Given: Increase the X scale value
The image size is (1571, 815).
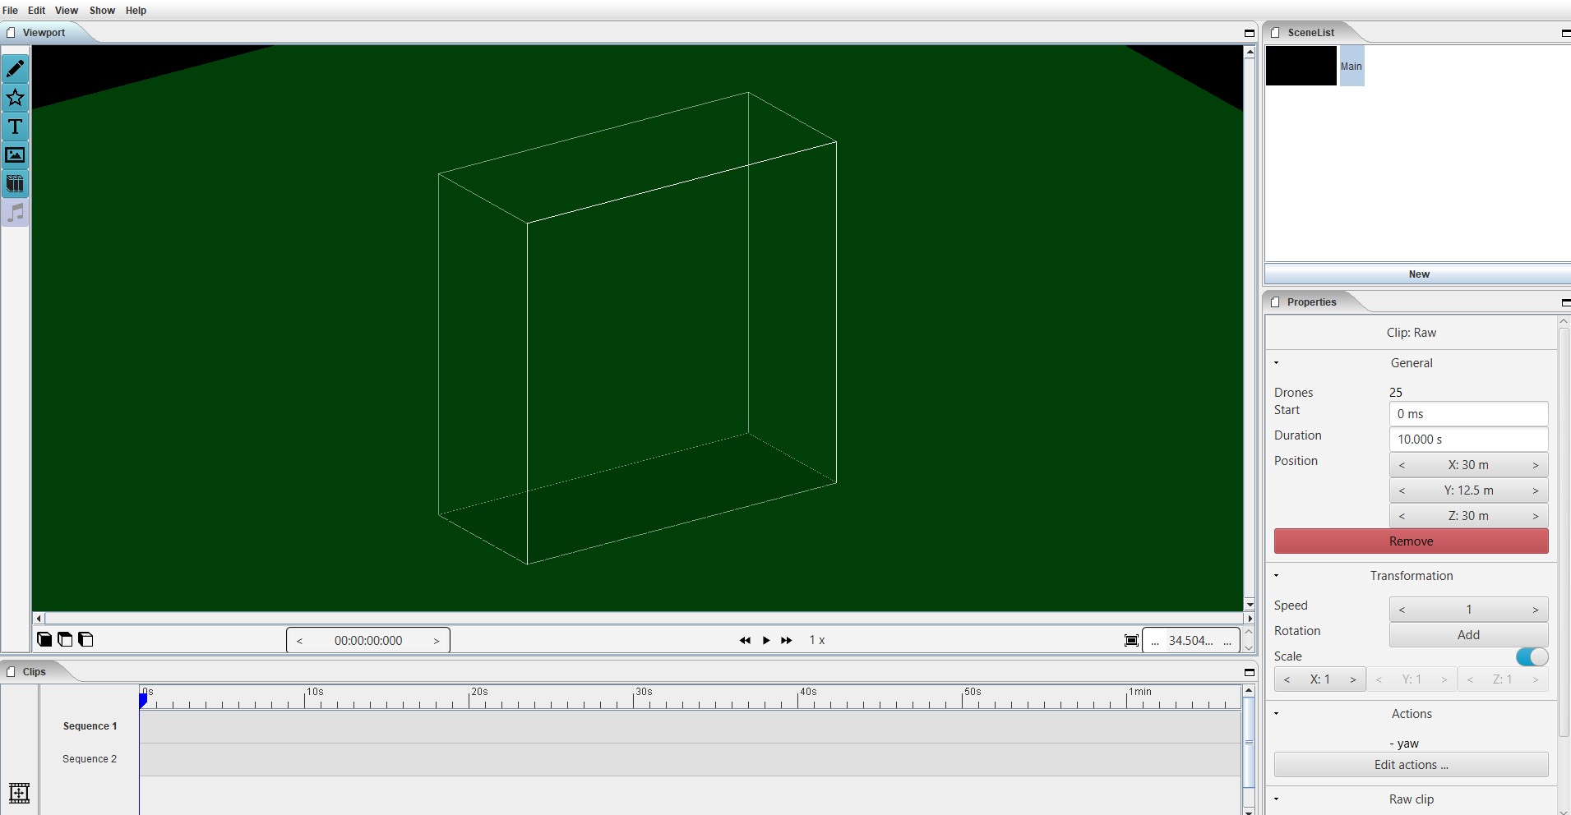Looking at the screenshot, I should click(x=1352, y=679).
